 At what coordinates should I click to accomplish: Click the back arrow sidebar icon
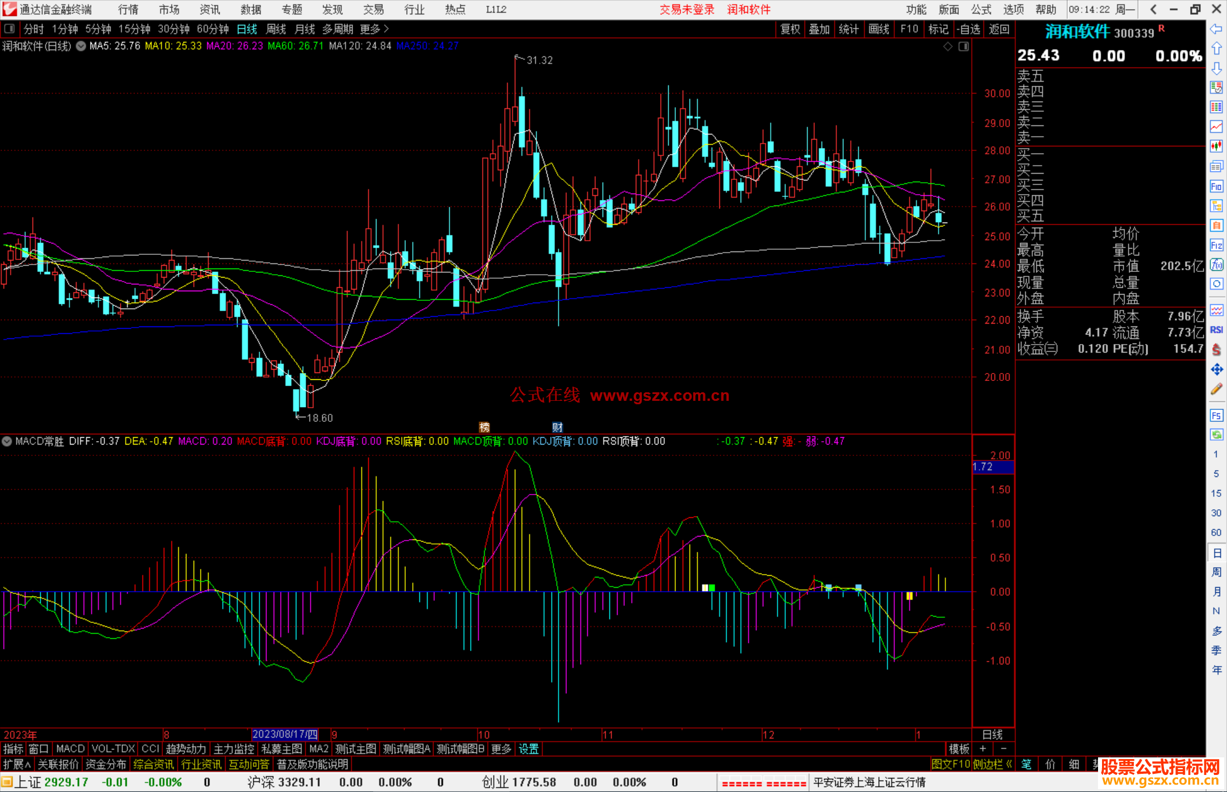coord(1216,29)
